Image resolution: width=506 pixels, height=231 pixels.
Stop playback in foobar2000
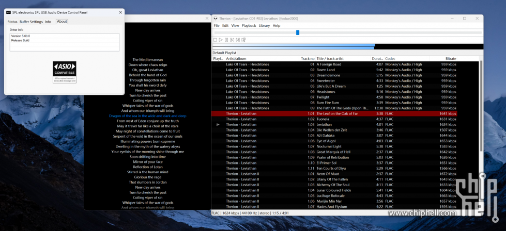(215, 40)
